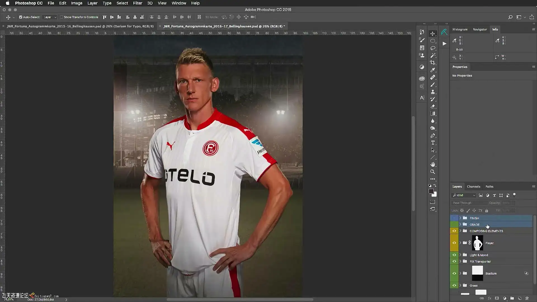Switch to the 2015-16 Bellinghausen document tab
The width and height of the screenshot is (537, 302).
pyautogui.click(x=80, y=26)
